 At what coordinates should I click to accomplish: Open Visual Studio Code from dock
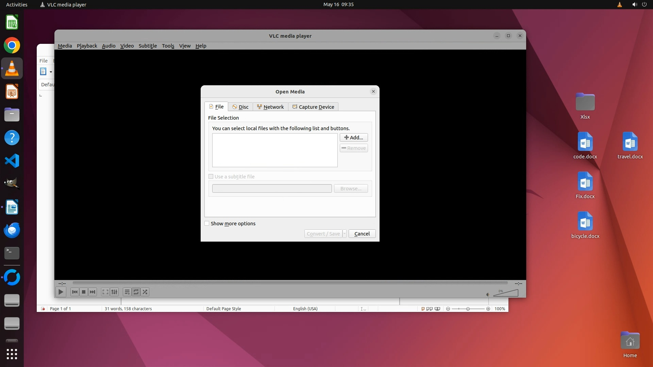[12, 161]
